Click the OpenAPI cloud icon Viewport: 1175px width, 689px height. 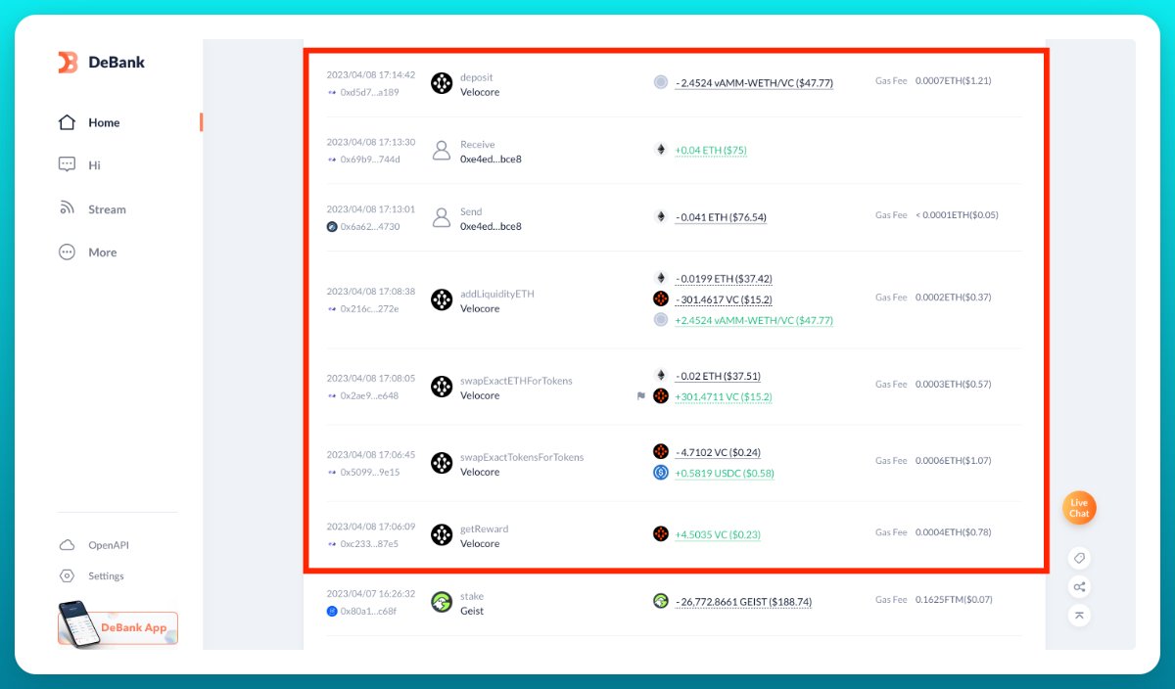click(x=67, y=545)
